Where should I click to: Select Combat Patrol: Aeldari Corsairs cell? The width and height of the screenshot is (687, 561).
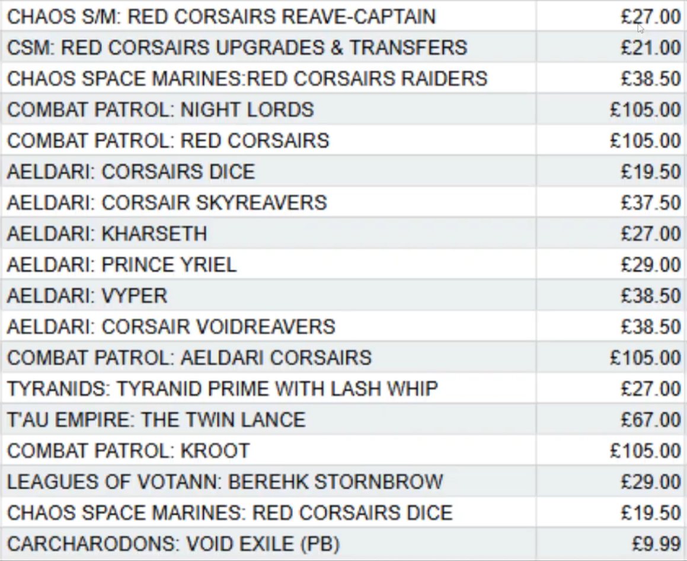(x=190, y=358)
